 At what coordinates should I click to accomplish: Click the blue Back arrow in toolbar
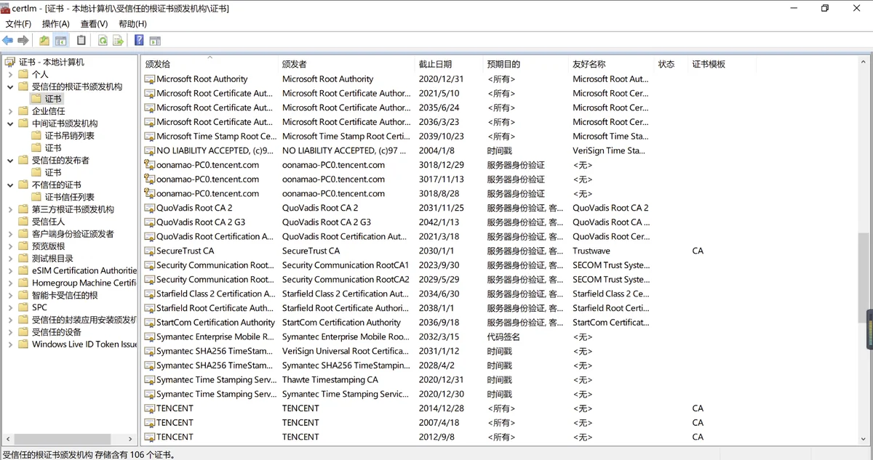tap(8, 41)
